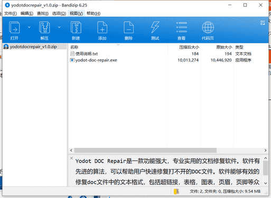Click the 194 original size cell
This screenshot has width=271, height=198.
(228, 54)
